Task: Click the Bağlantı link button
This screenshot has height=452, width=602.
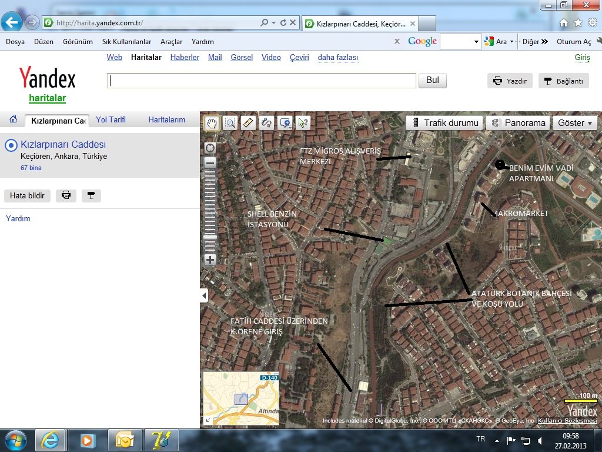Action: (x=564, y=81)
